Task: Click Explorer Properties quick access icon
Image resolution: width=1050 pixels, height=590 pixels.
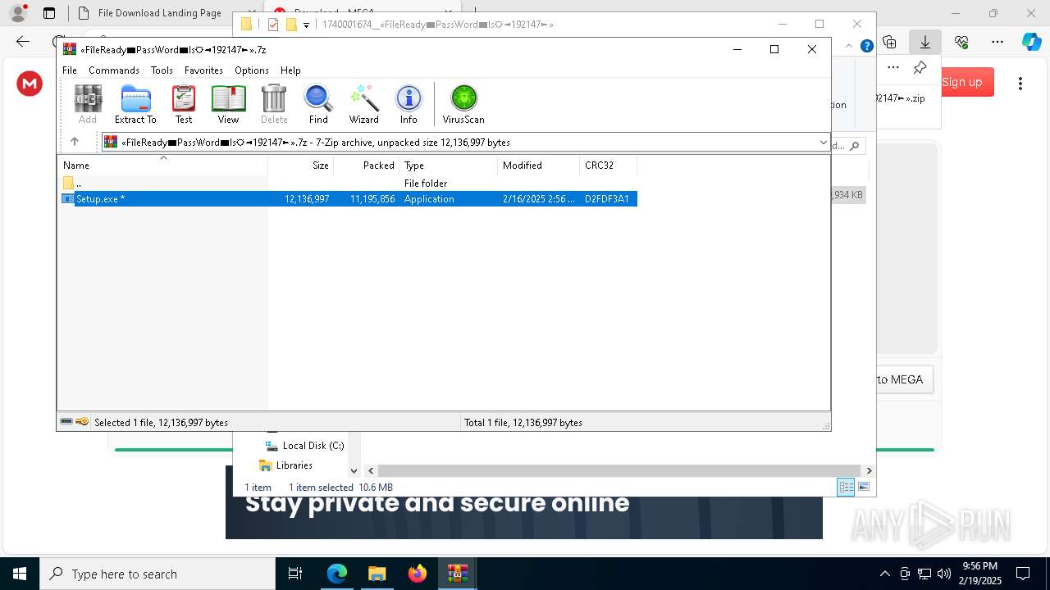Action: point(273,25)
